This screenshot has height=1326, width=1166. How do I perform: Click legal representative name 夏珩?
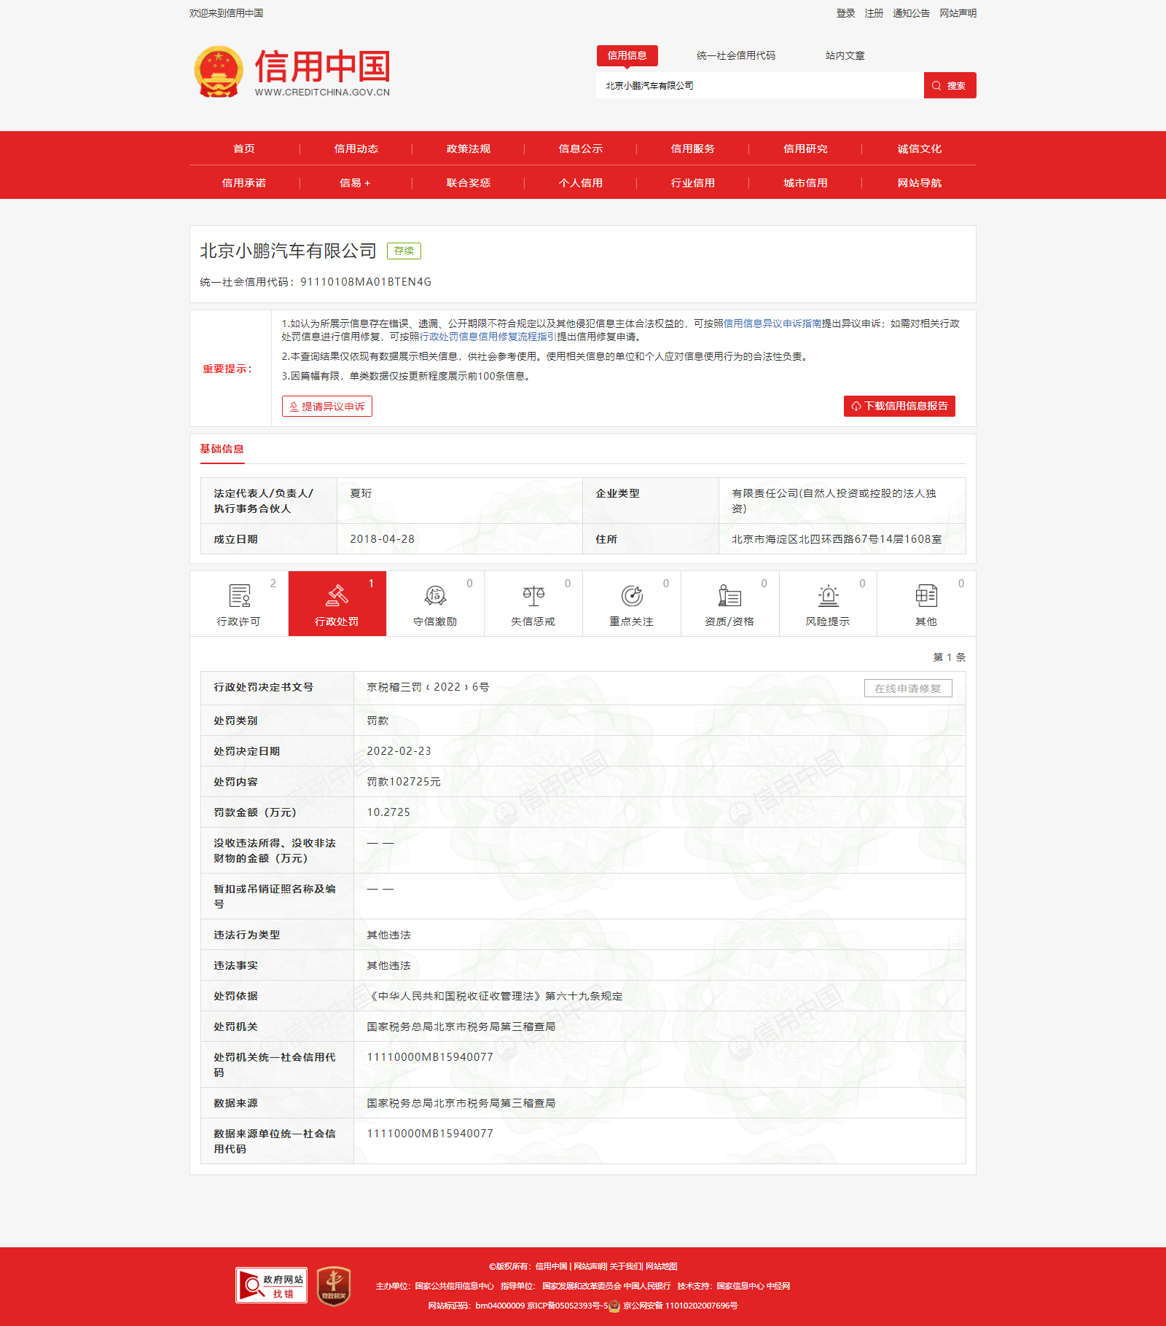click(x=361, y=493)
